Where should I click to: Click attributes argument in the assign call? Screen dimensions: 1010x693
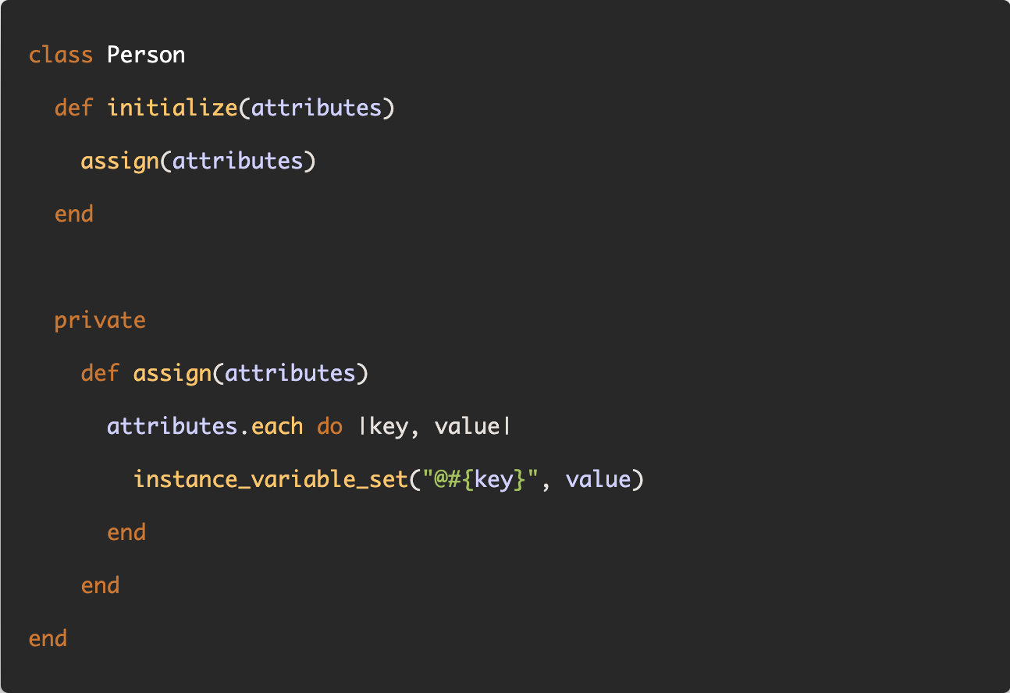pos(237,161)
